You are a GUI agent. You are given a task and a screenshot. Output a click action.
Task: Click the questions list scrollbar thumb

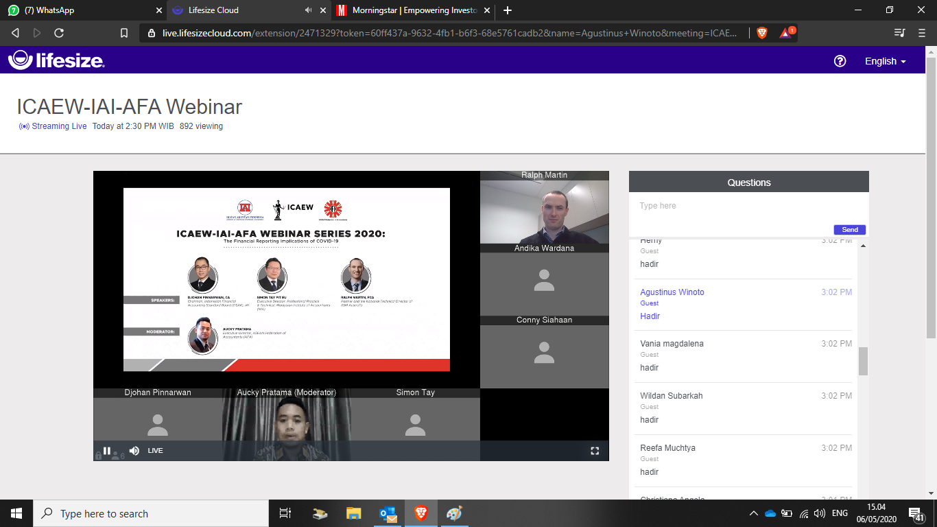tap(863, 361)
